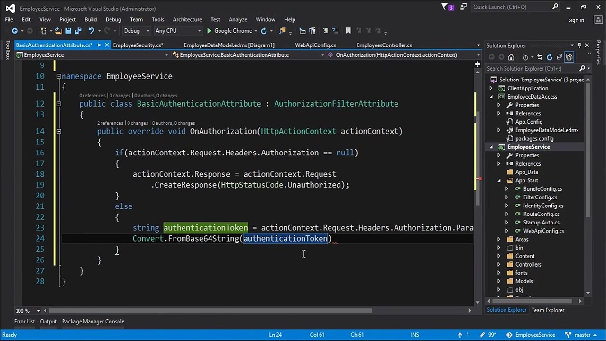This screenshot has height=341, width=606.
Task: Toggle pin on BasicAuthenticationAttribute.cs tab
Action: (x=99, y=45)
